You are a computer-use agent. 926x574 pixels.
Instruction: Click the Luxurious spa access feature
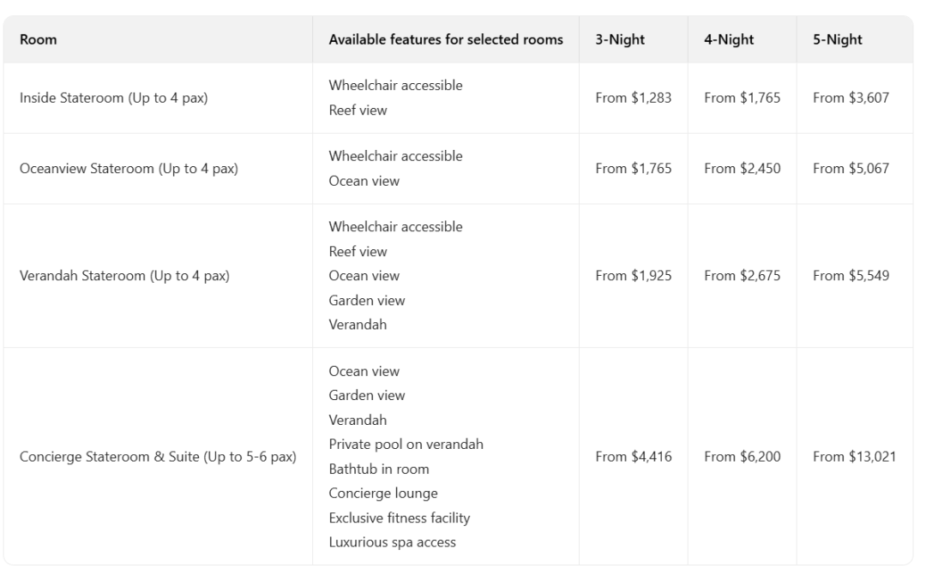393,542
